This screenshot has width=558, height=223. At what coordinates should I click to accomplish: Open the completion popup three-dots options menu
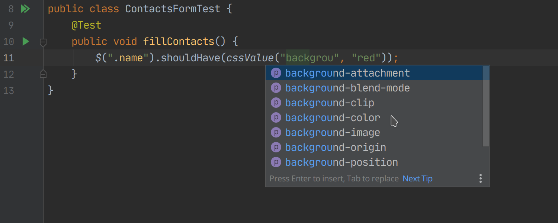[481, 178]
